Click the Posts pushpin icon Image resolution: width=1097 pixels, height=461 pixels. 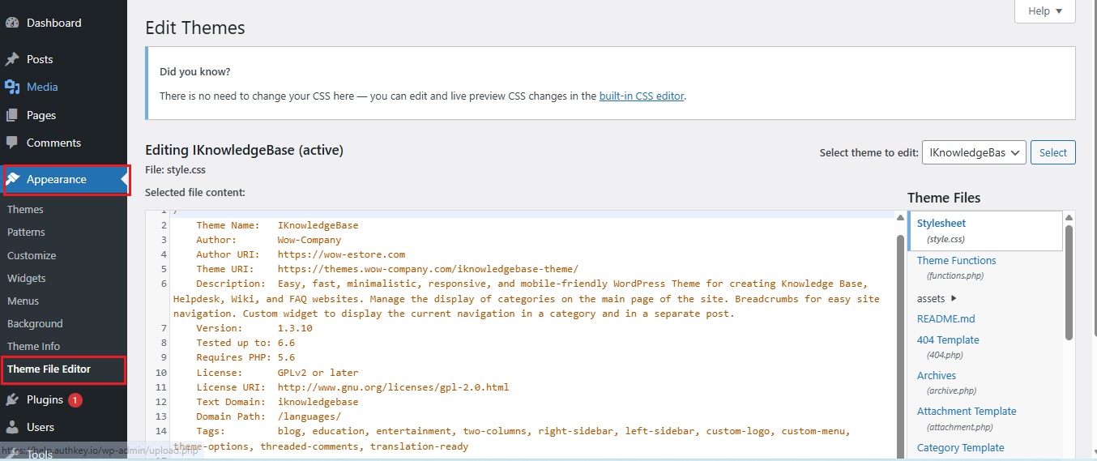point(12,59)
